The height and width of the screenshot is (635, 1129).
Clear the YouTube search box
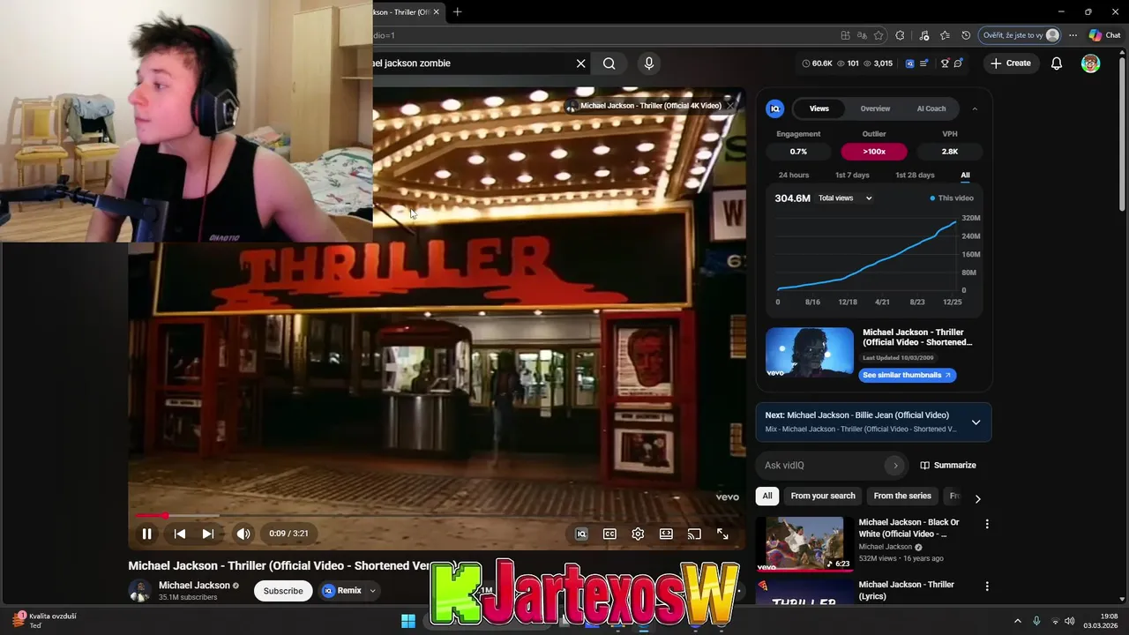[580, 63]
